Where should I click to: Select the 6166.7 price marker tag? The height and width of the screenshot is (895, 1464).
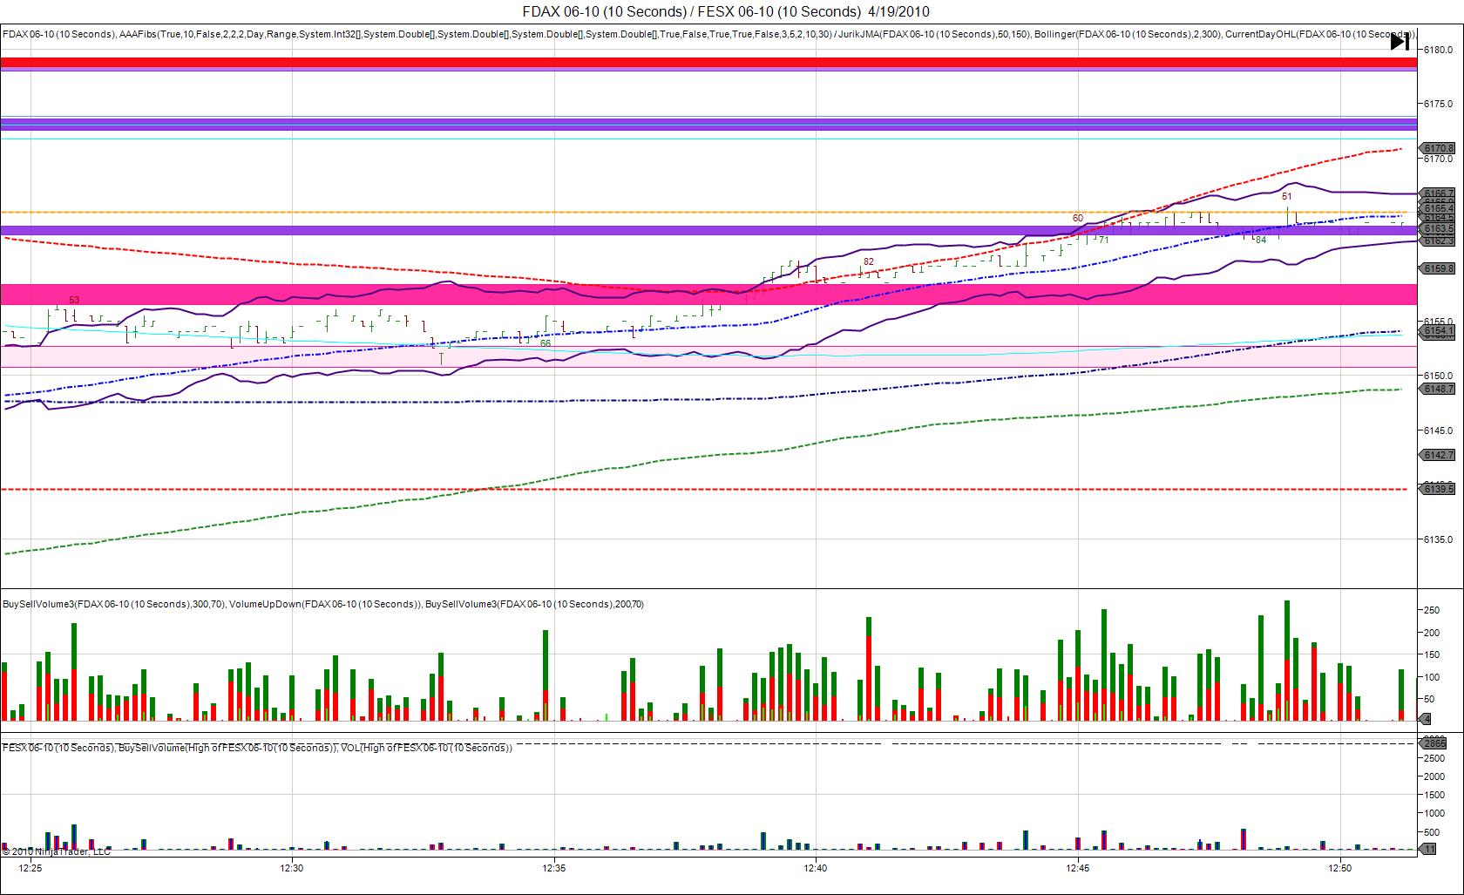point(1439,193)
